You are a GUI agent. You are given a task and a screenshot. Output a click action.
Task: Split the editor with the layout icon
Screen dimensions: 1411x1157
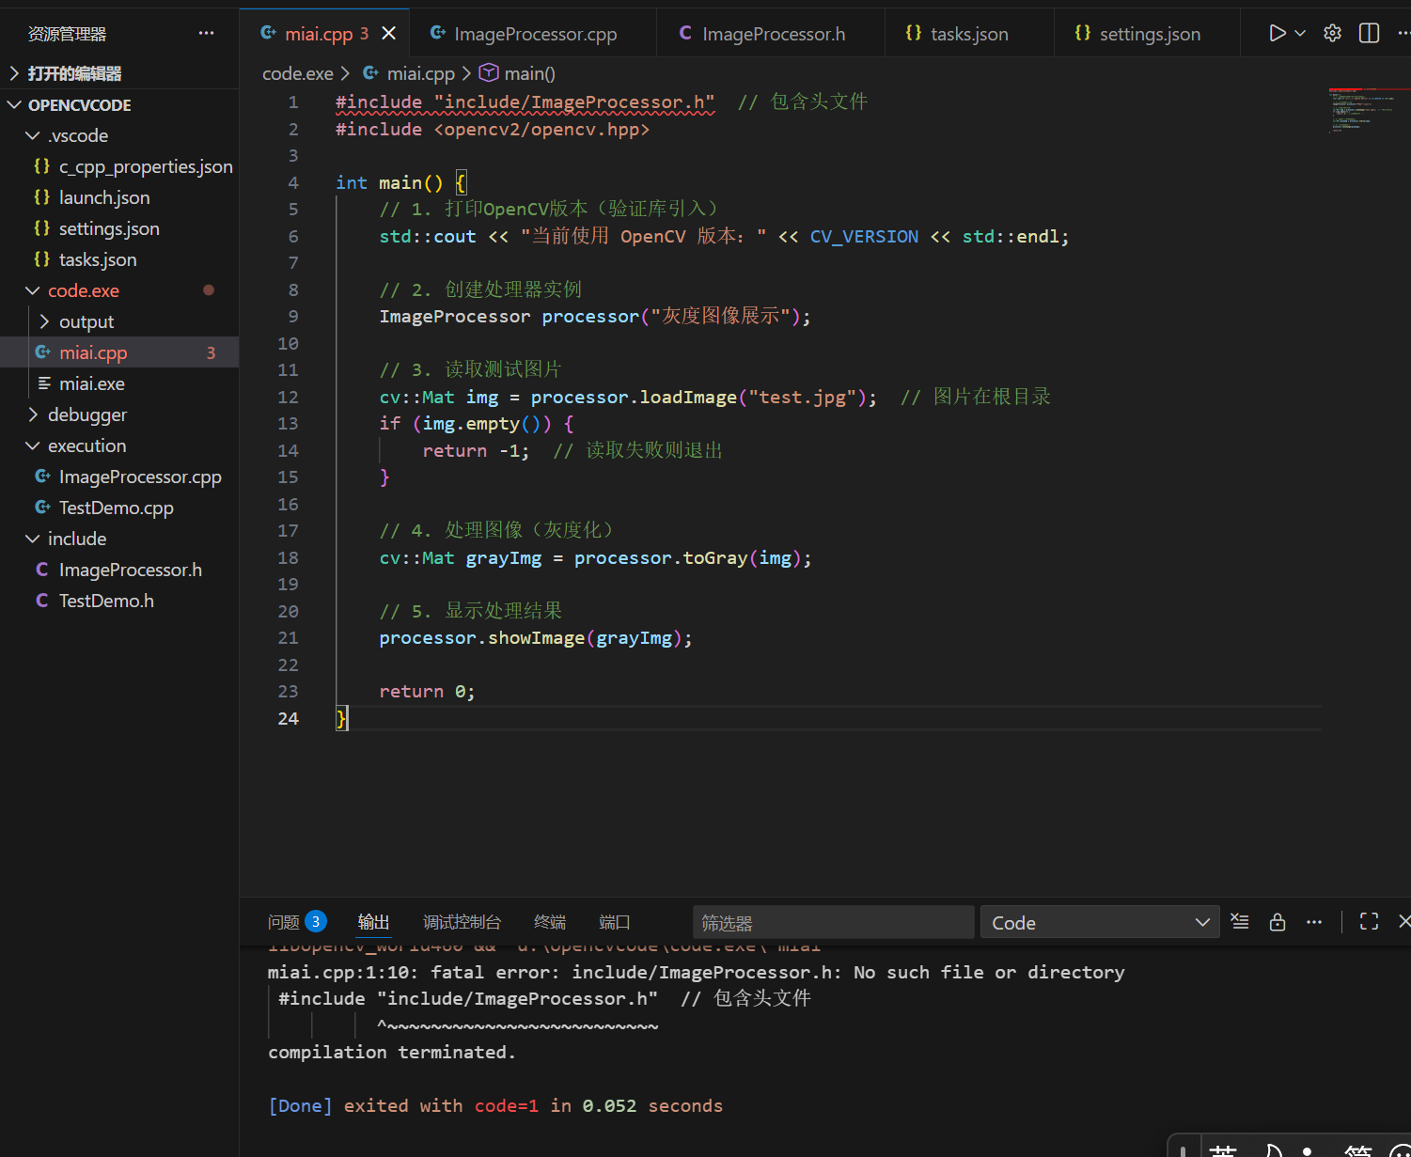click(x=1369, y=34)
